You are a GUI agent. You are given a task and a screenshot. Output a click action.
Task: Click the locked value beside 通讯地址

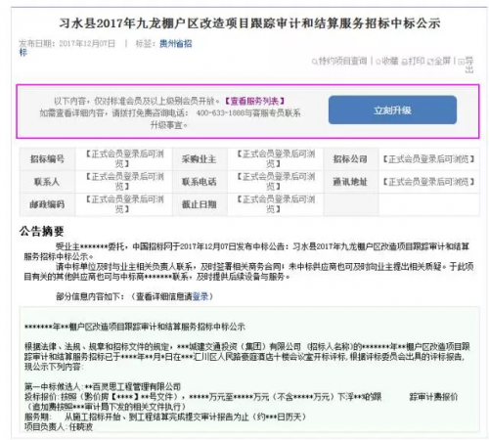click(428, 182)
